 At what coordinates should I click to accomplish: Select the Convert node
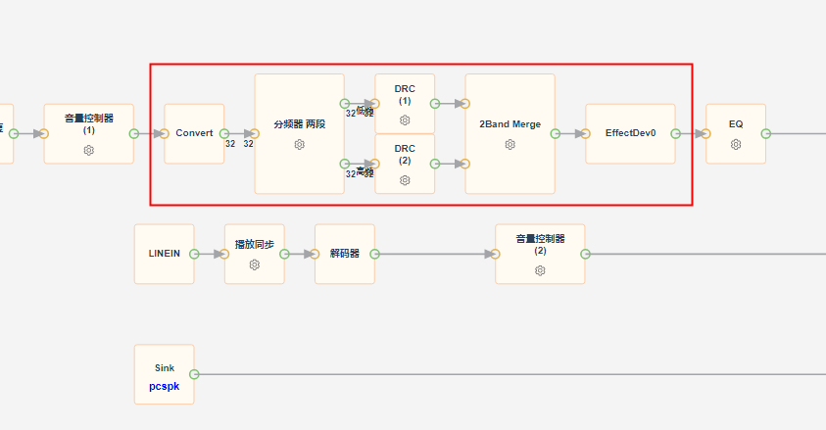pyautogui.click(x=194, y=133)
